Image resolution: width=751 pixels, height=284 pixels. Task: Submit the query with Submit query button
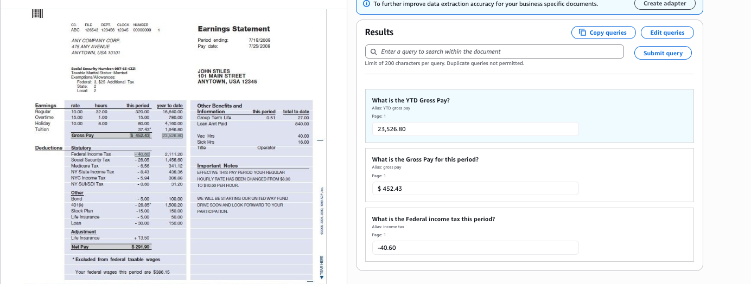pyautogui.click(x=663, y=53)
